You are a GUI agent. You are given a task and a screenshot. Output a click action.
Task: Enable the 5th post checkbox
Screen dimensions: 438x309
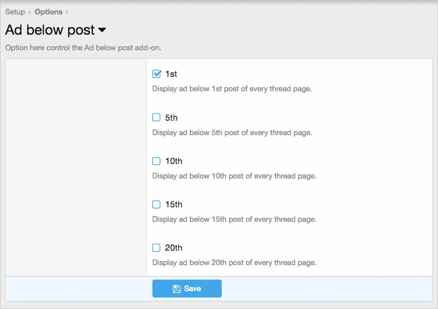pos(156,117)
